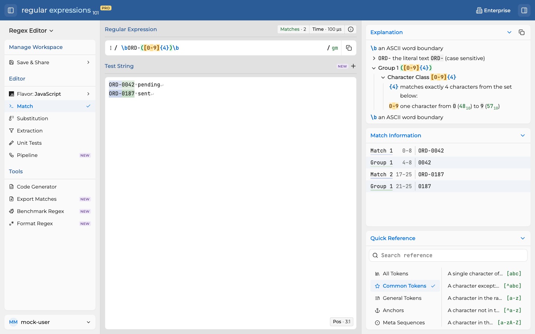Copy the regular expression
The width and height of the screenshot is (535, 334).
[349, 48]
